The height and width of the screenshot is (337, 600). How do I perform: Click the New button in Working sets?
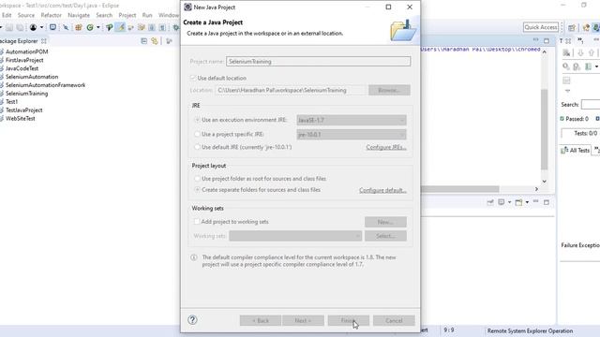(385, 222)
